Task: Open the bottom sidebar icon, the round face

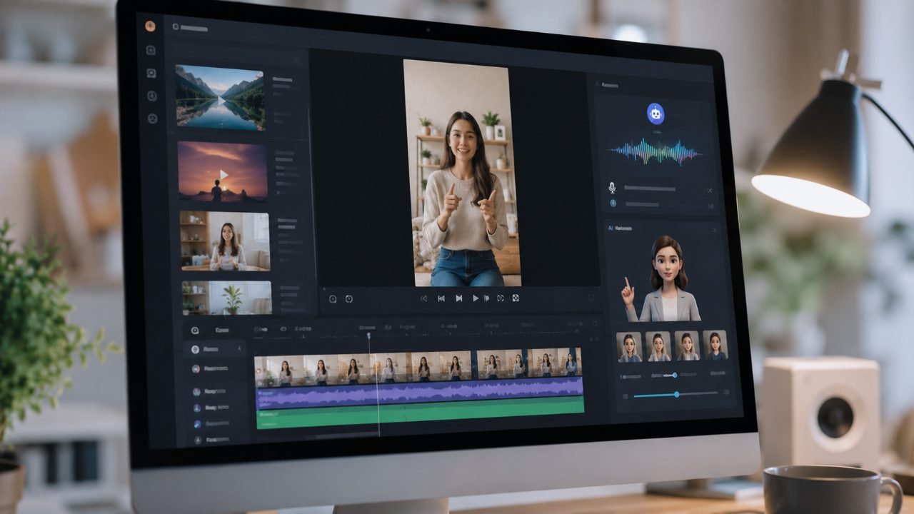Action: click(x=153, y=119)
